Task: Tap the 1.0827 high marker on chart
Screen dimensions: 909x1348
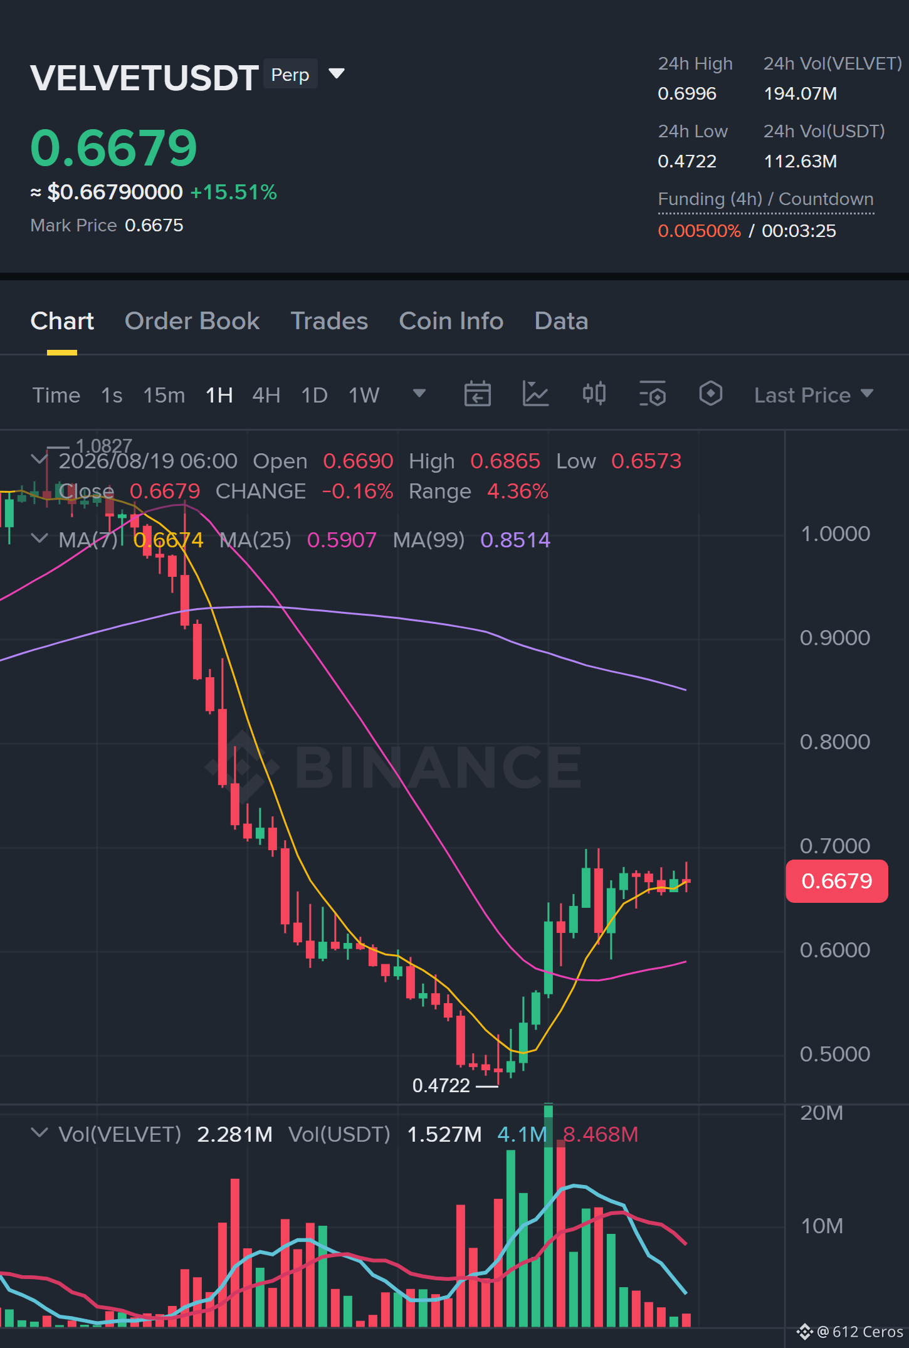Action: 104,446
